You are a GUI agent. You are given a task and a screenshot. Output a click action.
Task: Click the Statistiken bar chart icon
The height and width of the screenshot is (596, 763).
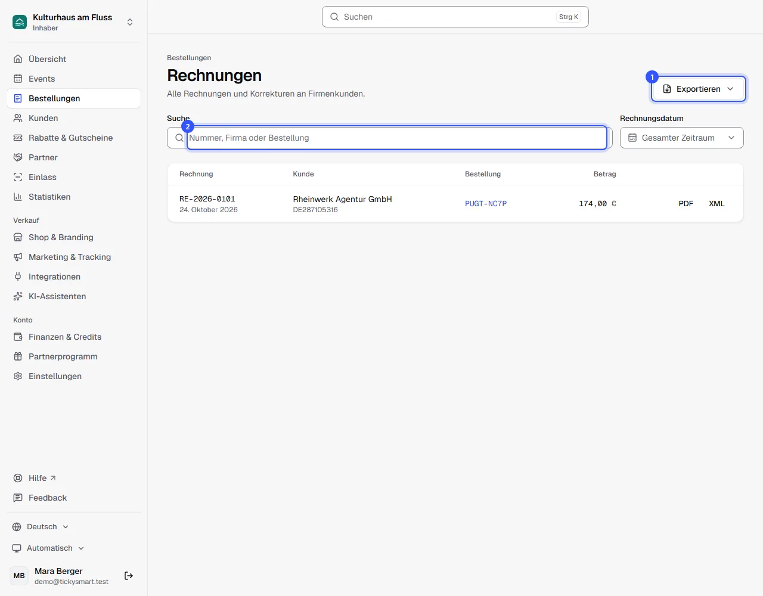pos(18,197)
